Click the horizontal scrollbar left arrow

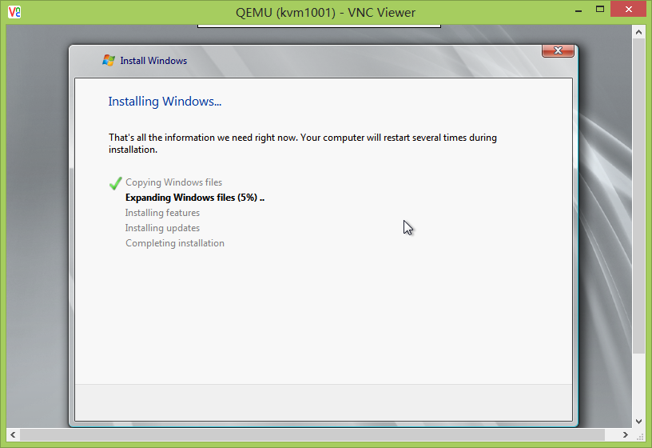pyautogui.click(x=13, y=434)
